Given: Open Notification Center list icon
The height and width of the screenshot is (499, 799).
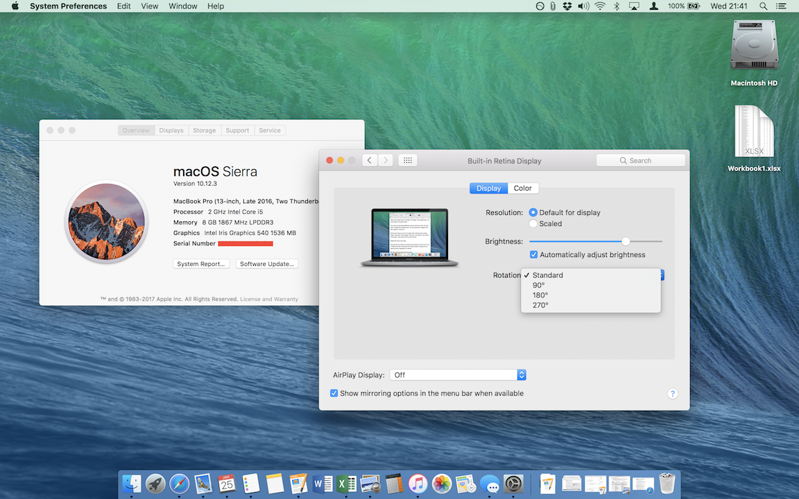Looking at the screenshot, I should (x=781, y=6).
